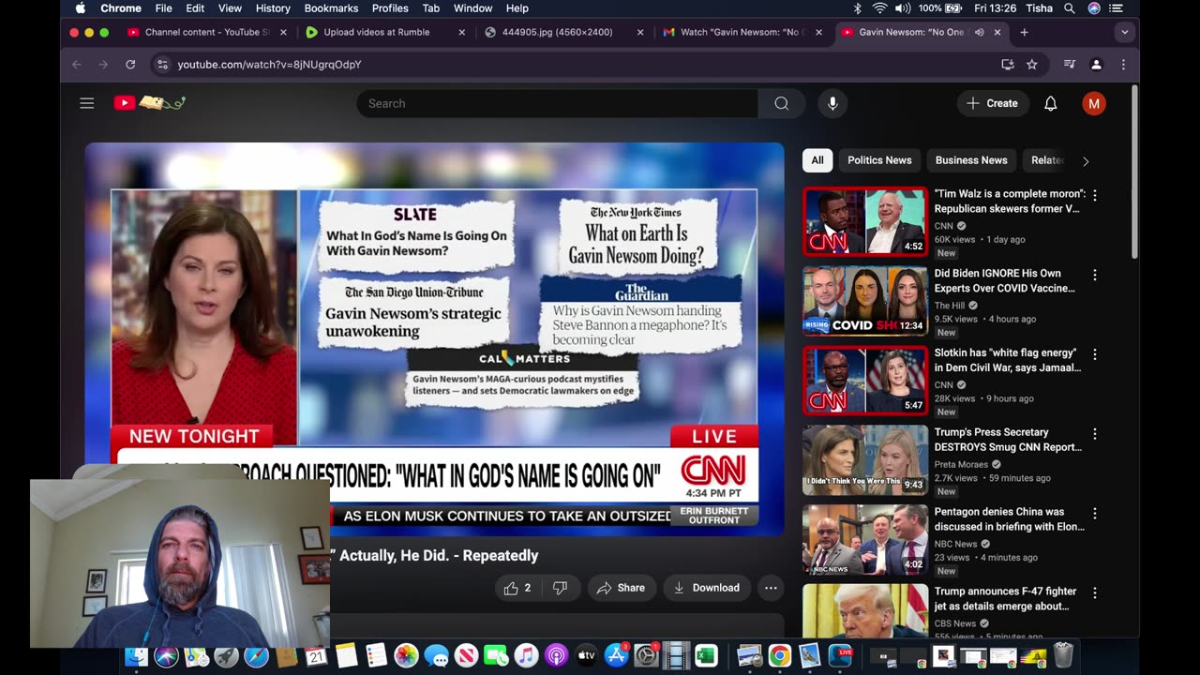The height and width of the screenshot is (675, 1200).
Task: Click the YouTube search field
Action: pos(557,103)
